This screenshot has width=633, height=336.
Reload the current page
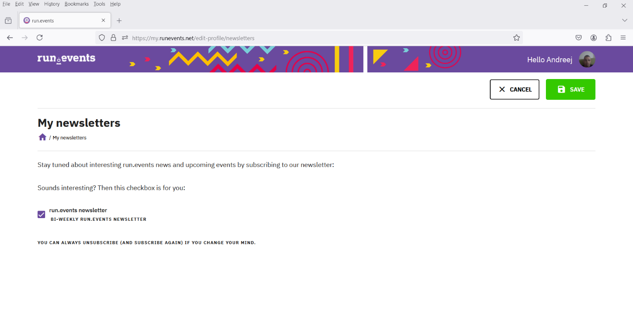[x=40, y=38]
